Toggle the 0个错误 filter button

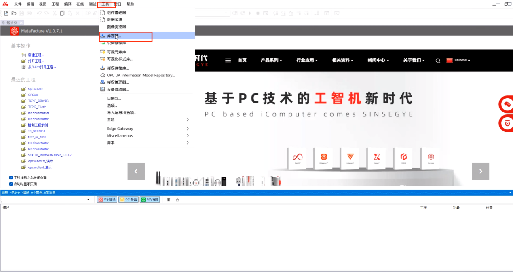(x=107, y=200)
